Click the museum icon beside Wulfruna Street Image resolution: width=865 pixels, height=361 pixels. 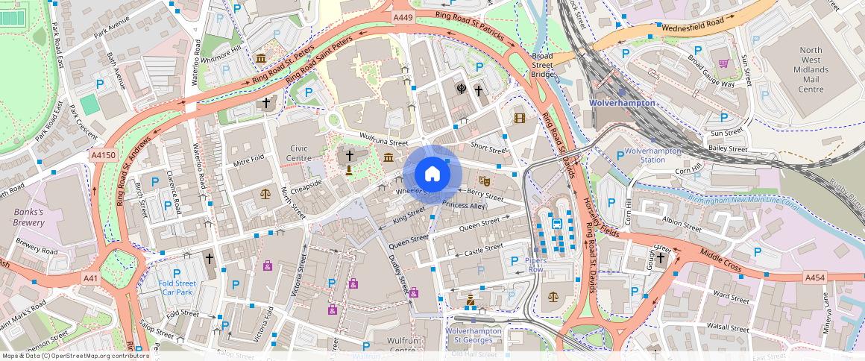pyautogui.click(x=389, y=157)
